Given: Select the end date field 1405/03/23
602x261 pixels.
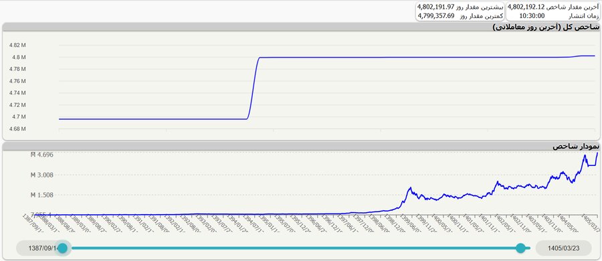Looking at the screenshot, I should point(563,248).
